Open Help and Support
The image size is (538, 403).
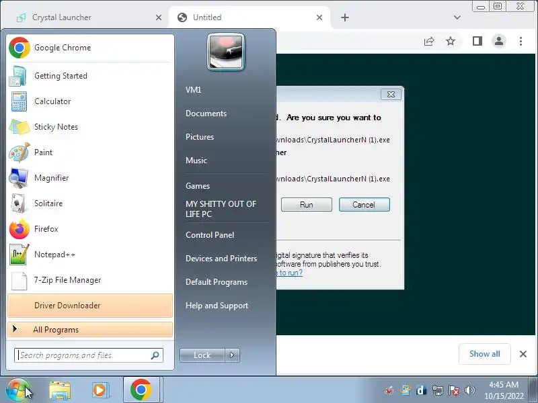(x=217, y=306)
